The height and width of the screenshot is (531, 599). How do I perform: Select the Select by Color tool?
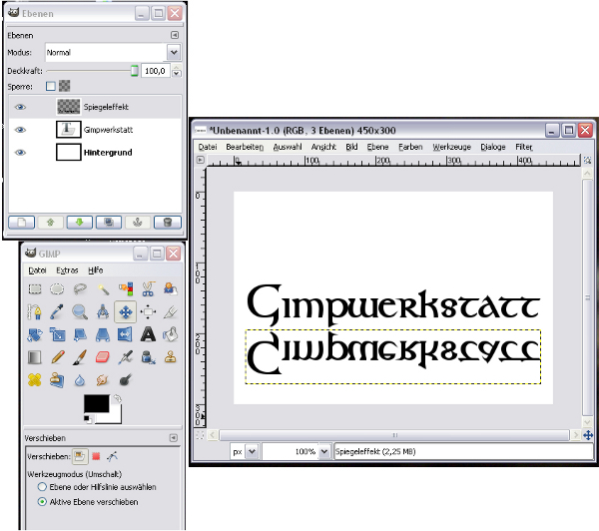[126, 288]
